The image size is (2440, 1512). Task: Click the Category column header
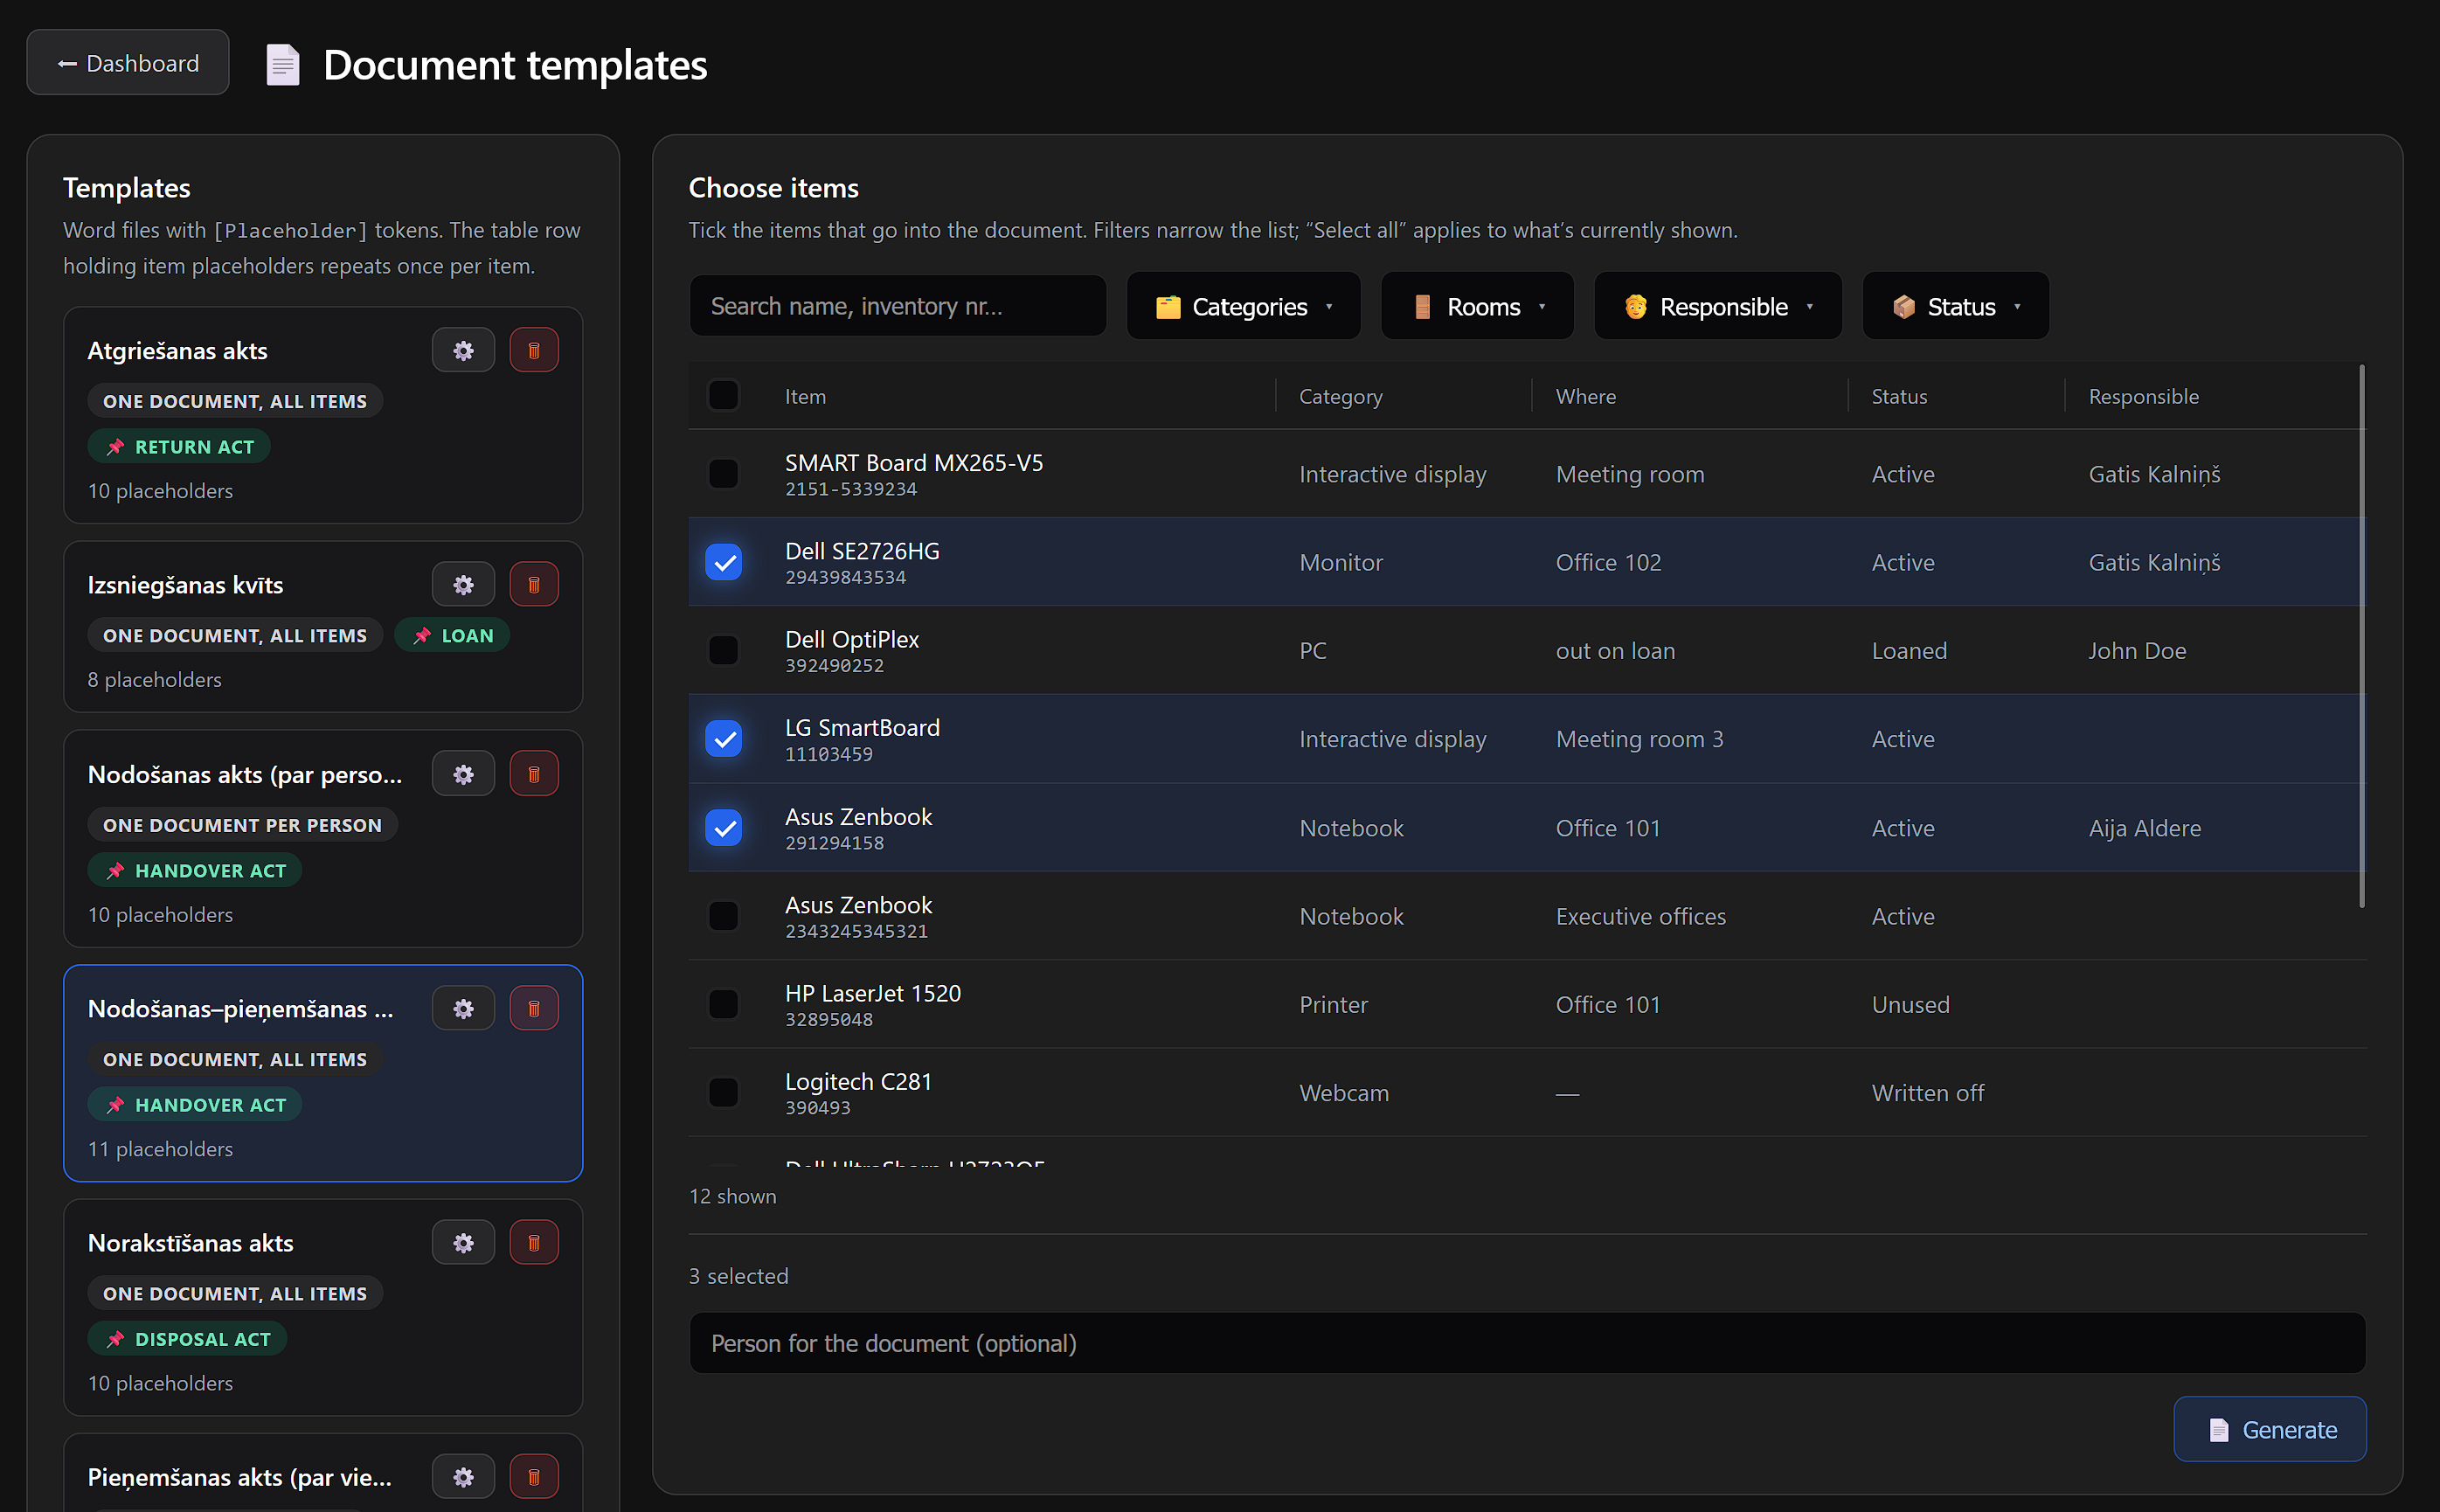click(x=1340, y=396)
